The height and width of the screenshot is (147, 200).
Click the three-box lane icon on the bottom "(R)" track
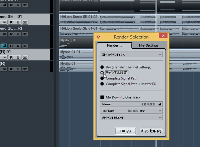pos(25,69)
